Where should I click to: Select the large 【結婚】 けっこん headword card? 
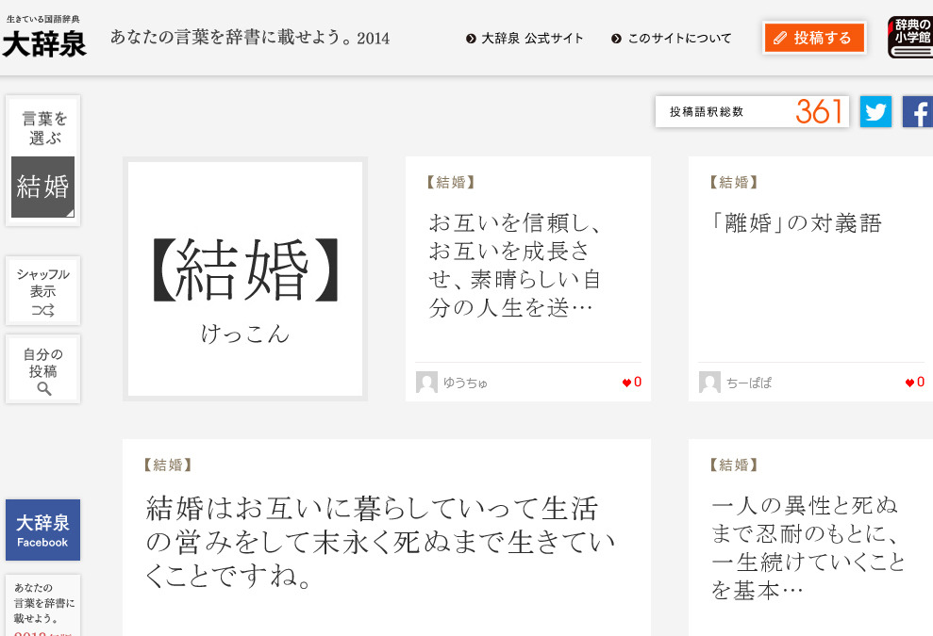tap(245, 279)
